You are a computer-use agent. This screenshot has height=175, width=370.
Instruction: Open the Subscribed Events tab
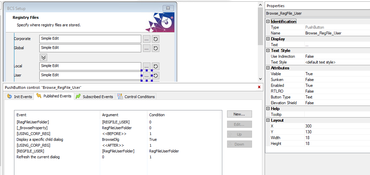point(94,97)
